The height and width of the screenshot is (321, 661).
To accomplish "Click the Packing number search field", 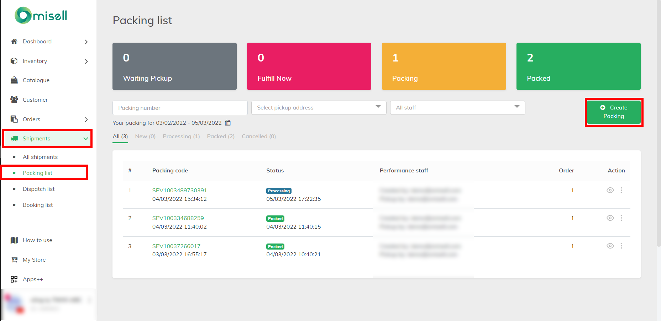I will 180,108.
